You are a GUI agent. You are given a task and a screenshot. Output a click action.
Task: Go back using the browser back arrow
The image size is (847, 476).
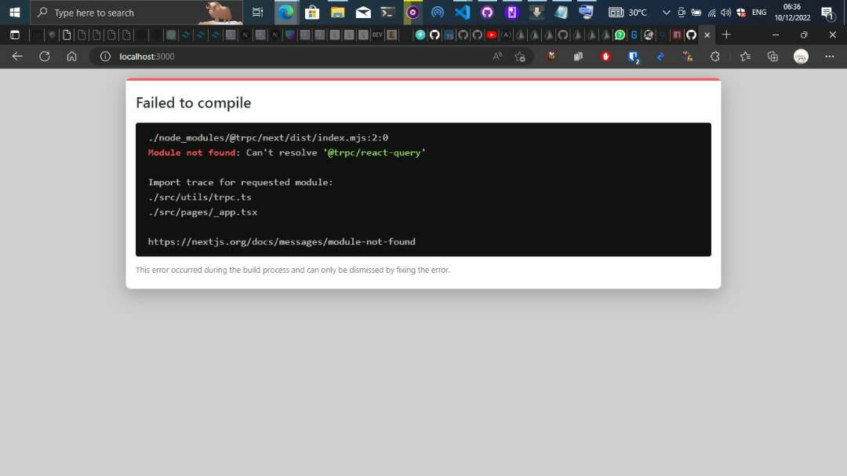pos(17,56)
